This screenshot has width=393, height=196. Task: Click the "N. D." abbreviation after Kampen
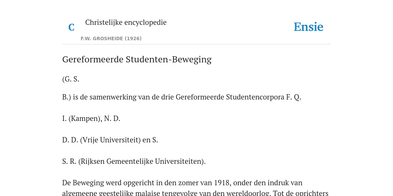tap(112, 119)
